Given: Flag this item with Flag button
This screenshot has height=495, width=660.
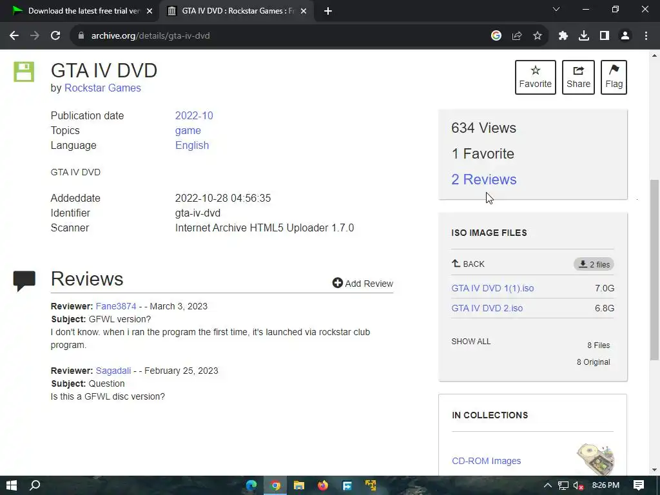Looking at the screenshot, I should click(x=614, y=77).
